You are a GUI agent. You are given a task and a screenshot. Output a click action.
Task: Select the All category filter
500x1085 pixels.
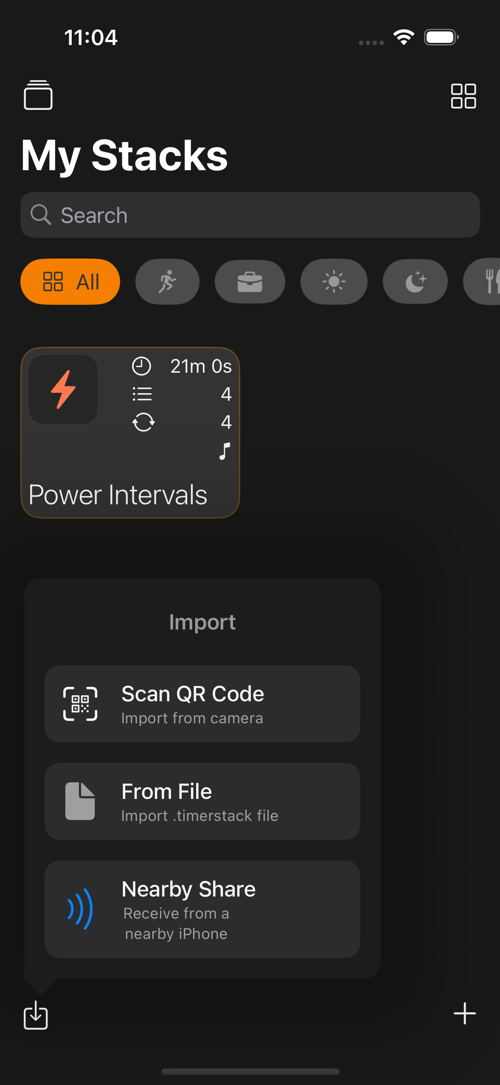coord(70,281)
